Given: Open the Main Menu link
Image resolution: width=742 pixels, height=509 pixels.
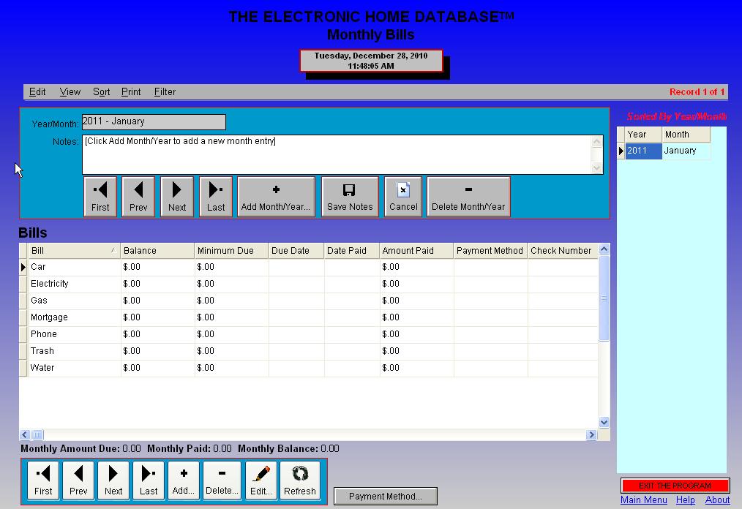Looking at the screenshot, I should (643, 499).
